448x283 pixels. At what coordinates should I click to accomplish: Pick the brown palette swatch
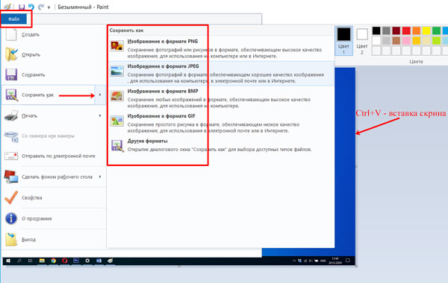(x=396, y=40)
